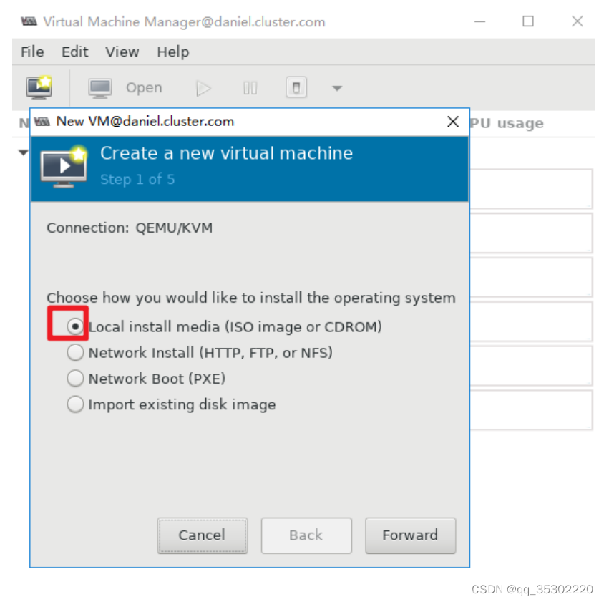The height and width of the screenshot is (602, 604).
Task: Click the 'Step 1 of 5' text
Action: [x=137, y=179]
